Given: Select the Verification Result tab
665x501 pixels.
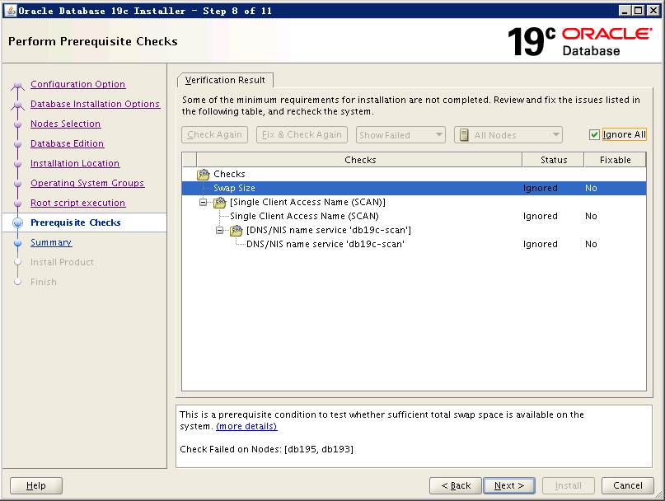Looking at the screenshot, I should (225, 80).
